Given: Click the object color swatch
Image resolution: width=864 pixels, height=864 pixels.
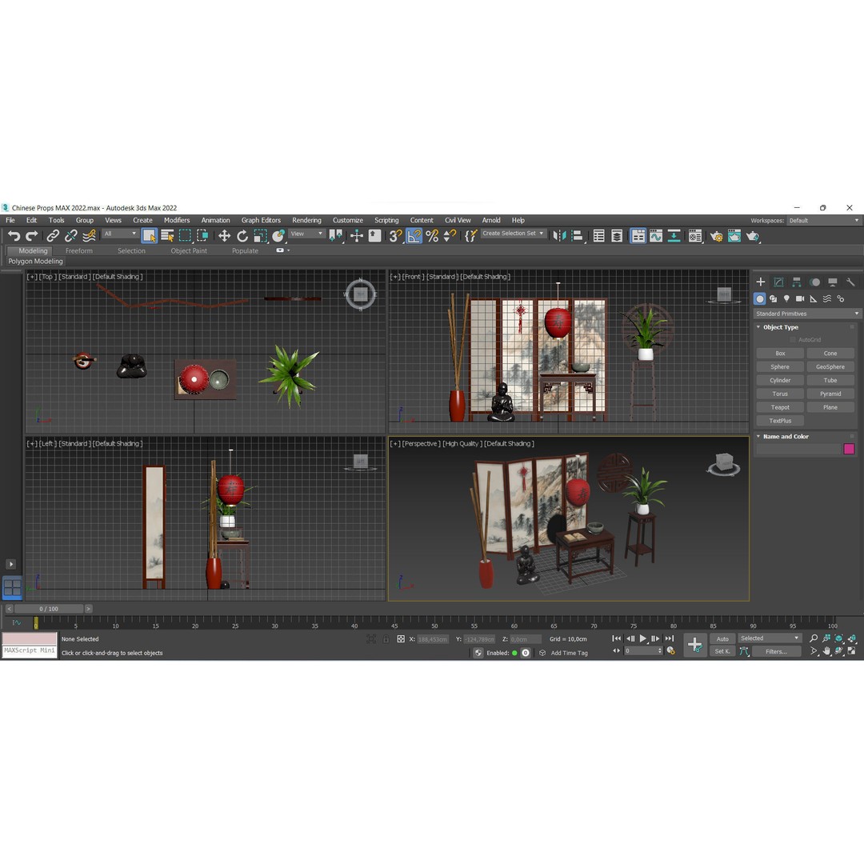Looking at the screenshot, I should (849, 449).
